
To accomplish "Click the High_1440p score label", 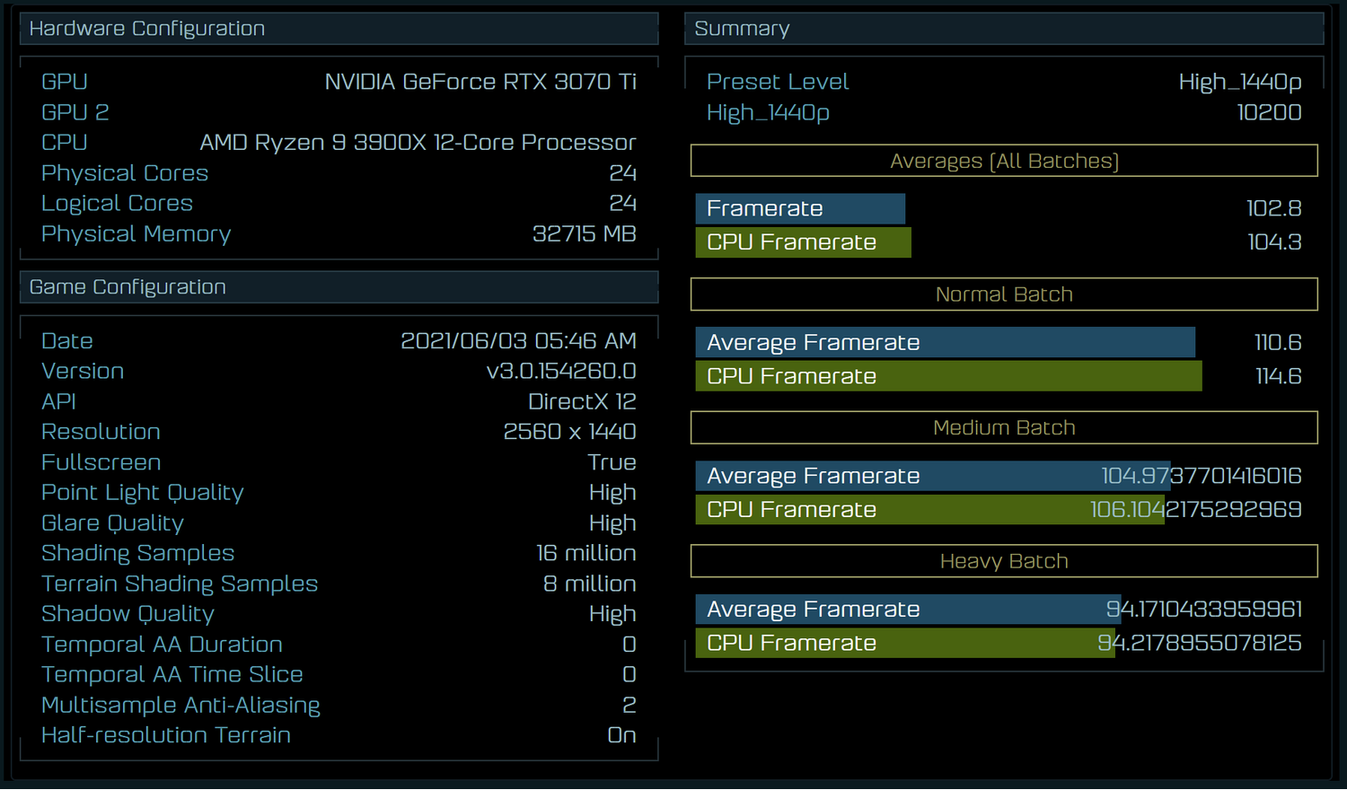I will click(x=768, y=113).
